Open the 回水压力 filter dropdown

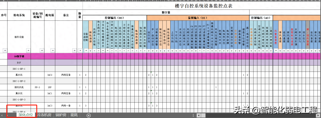pyautogui.click(x=303, y=51)
